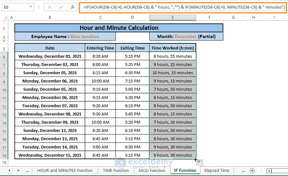Image resolution: width=288 pixels, height=176 pixels.
Task: Go to previous sheet tab arrow
Action: (x=9, y=171)
